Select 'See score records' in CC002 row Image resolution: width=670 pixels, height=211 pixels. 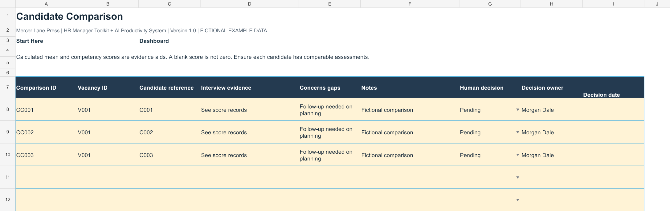click(250, 132)
